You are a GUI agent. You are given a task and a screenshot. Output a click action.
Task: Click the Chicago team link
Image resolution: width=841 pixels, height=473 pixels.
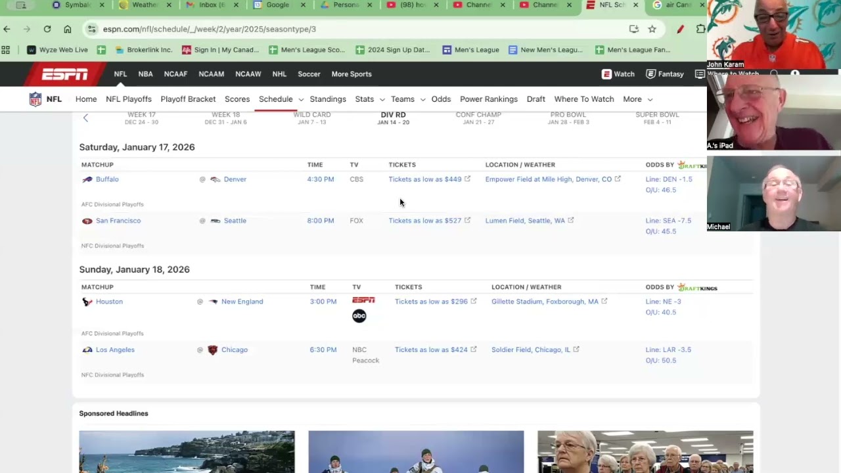[x=235, y=349]
